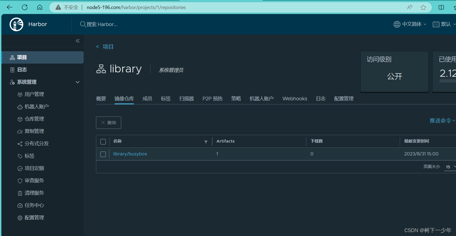This screenshot has height=236, width=456.
Task: Go back via the 项目 breadcrumb link
Action: 104,47
